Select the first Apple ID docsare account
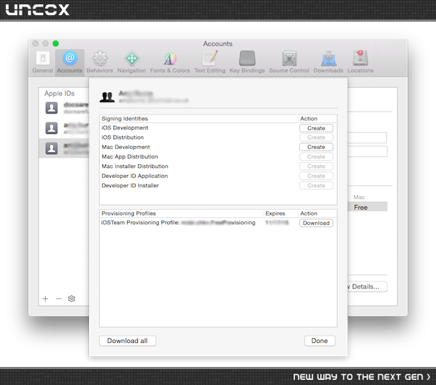Screen dimensions: 436x385 pos(64,108)
